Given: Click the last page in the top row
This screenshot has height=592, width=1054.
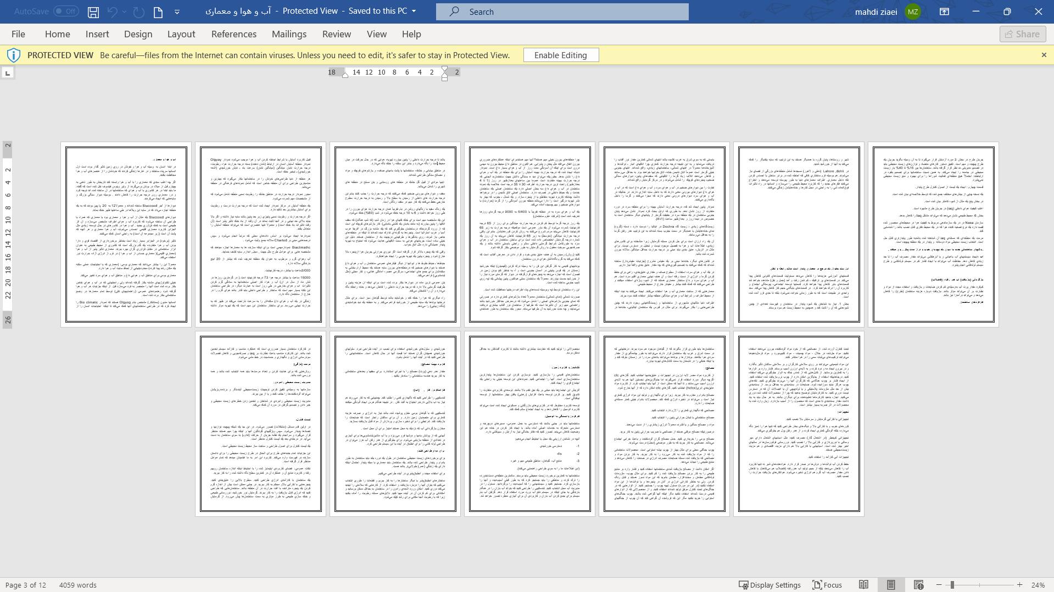Looking at the screenshot, I should click(934, 234).
